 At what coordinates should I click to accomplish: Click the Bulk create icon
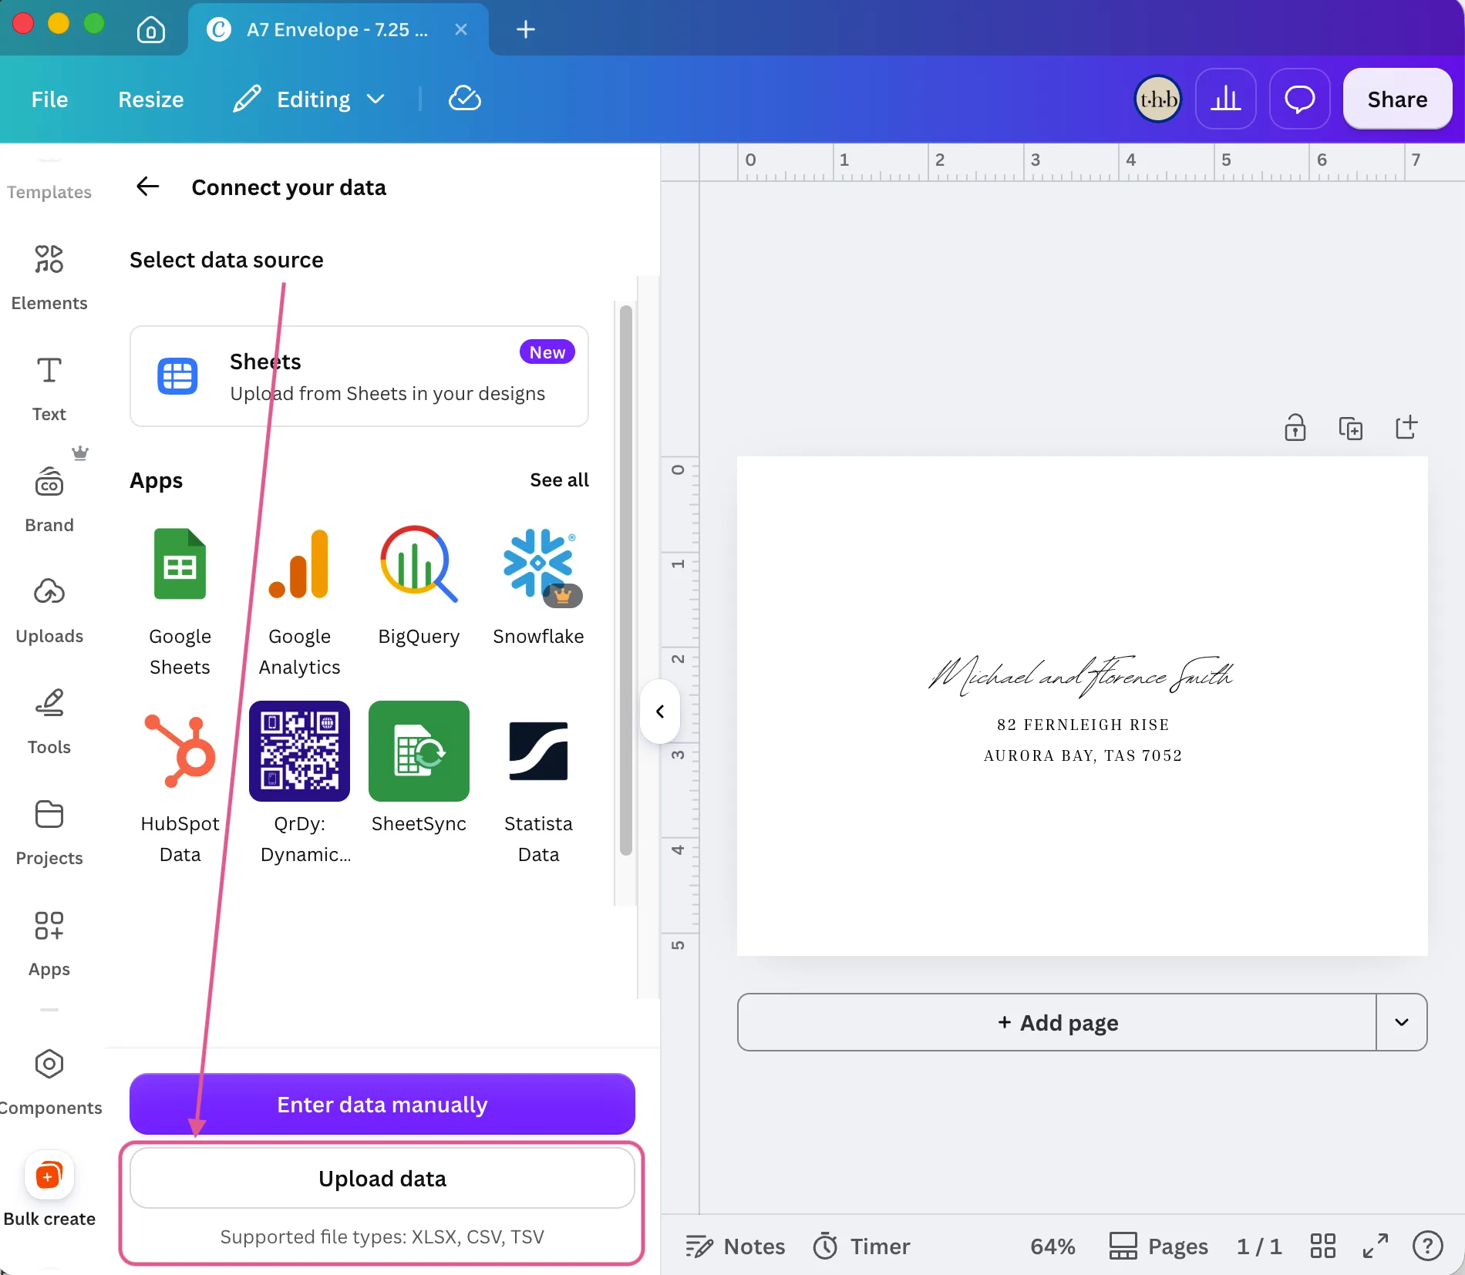tap(49, 1176)
